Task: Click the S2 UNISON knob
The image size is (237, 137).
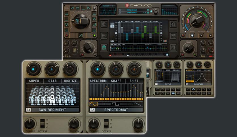Action: pos(138,124)
